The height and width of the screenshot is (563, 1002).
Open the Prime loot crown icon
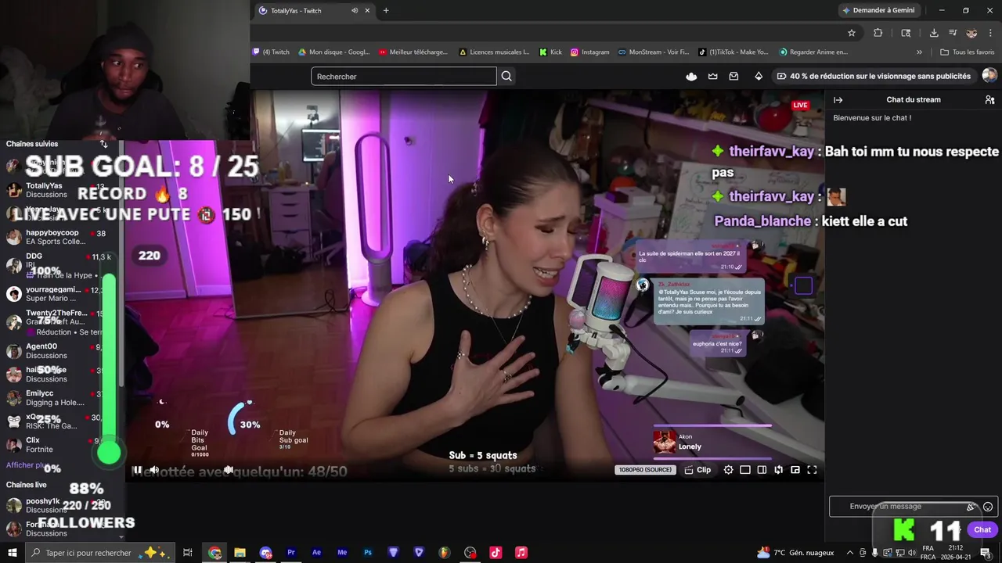point(712,76)
